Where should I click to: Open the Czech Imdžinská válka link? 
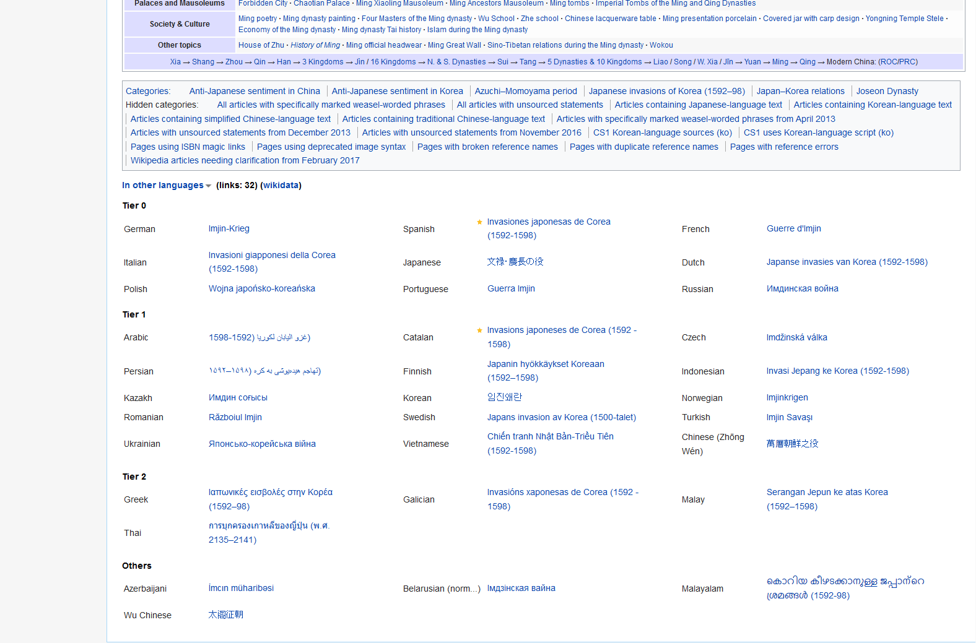[797, 337]
